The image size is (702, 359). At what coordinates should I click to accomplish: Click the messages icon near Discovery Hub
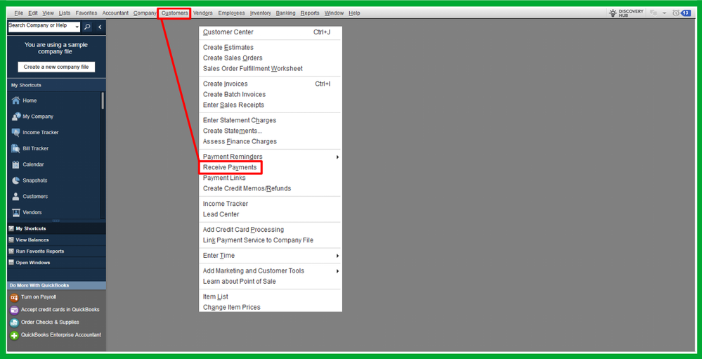pos(654,13)
